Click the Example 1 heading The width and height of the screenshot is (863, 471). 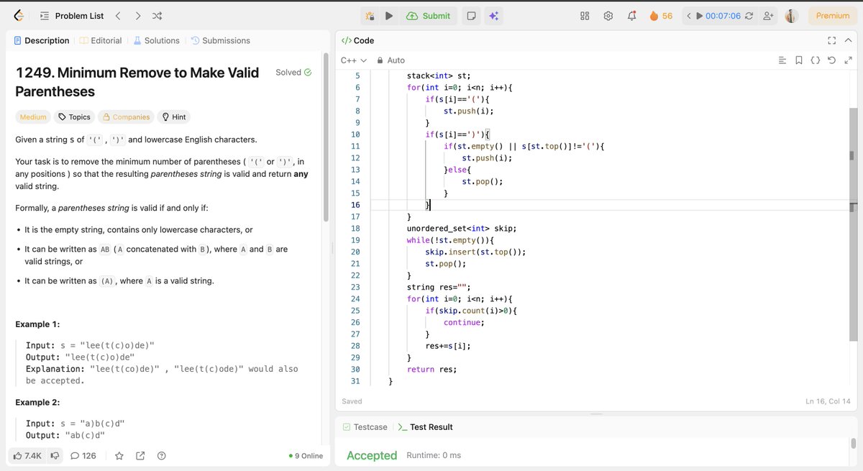coord(37,324)
